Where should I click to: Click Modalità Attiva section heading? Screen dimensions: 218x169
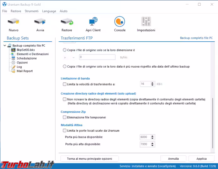click(x=71, y=125)
